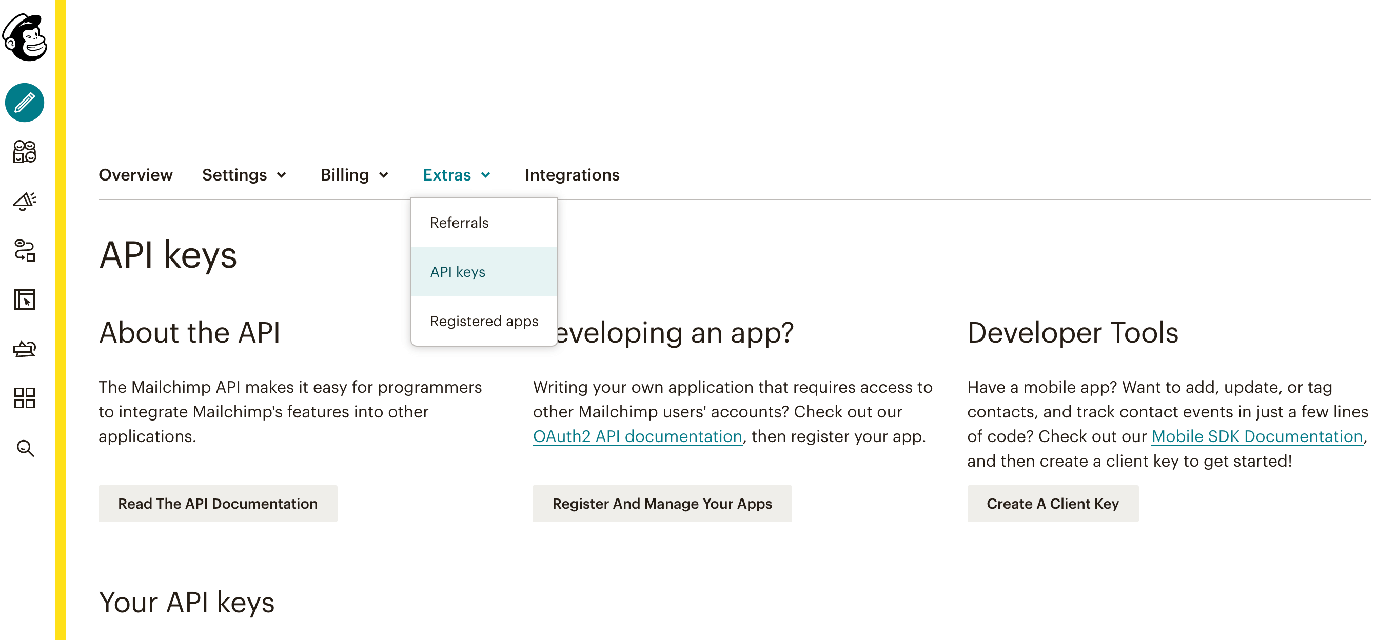Click the teal pencil Create icon
The width and height of the screenshot is (1378, 640).
pos(25,103)
